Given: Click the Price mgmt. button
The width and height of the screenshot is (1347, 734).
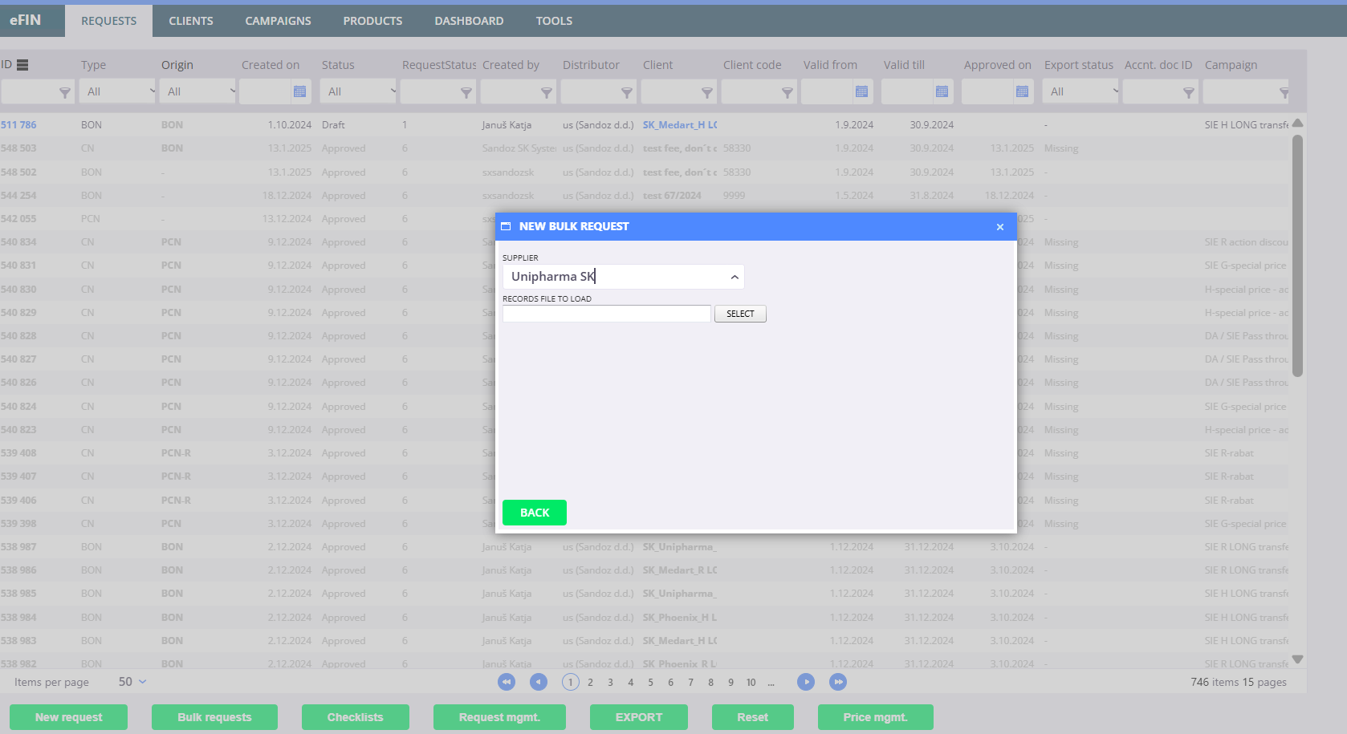Looking at the screenshot, I should (x=876, y=717).
